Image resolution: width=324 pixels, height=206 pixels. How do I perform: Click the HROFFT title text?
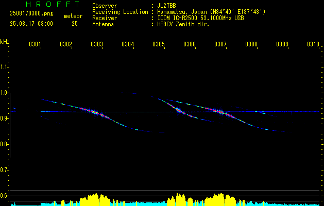coord(53,4)
